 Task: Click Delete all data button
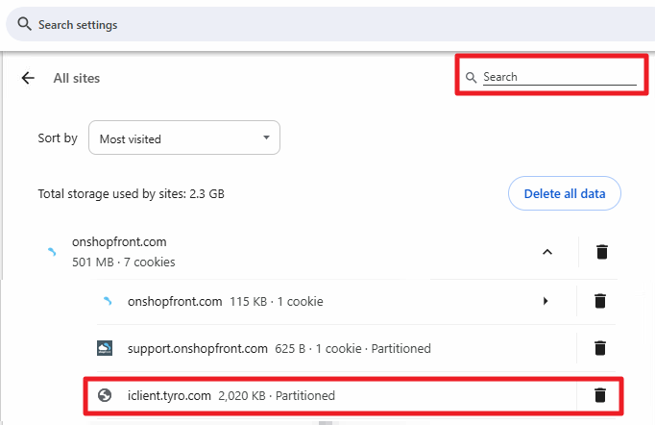(565, 193)
